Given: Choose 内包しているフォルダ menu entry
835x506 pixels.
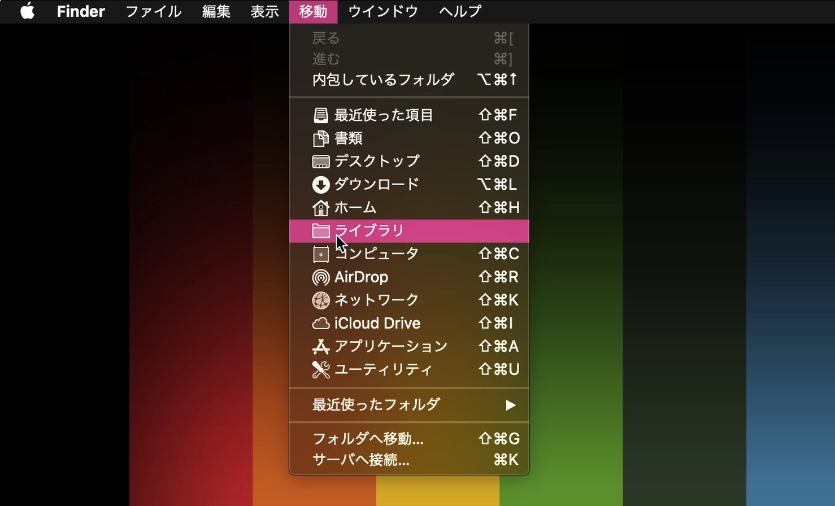Looking at the screenshot, I should [409, 80].
